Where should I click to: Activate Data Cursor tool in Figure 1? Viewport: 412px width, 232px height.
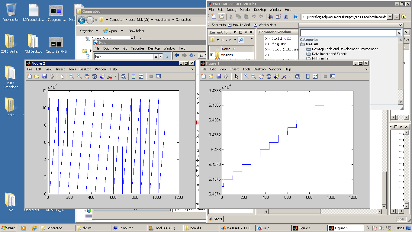(x=276, y=76)
